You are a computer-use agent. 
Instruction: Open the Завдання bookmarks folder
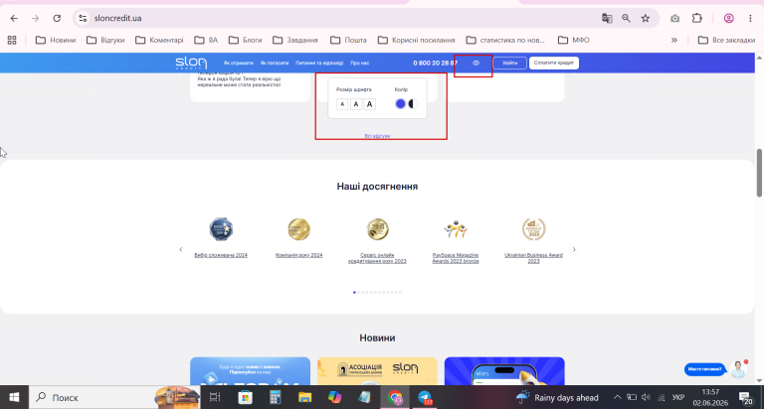point(295,40)
